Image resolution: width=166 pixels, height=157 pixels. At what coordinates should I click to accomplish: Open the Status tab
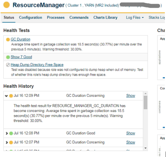point(9,18)
